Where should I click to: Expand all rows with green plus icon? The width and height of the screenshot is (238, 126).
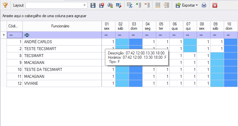[138, 5]
